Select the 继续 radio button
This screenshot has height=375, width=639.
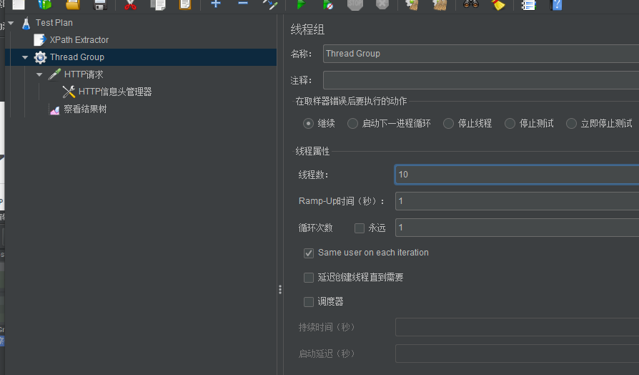(x=308, y=123)
